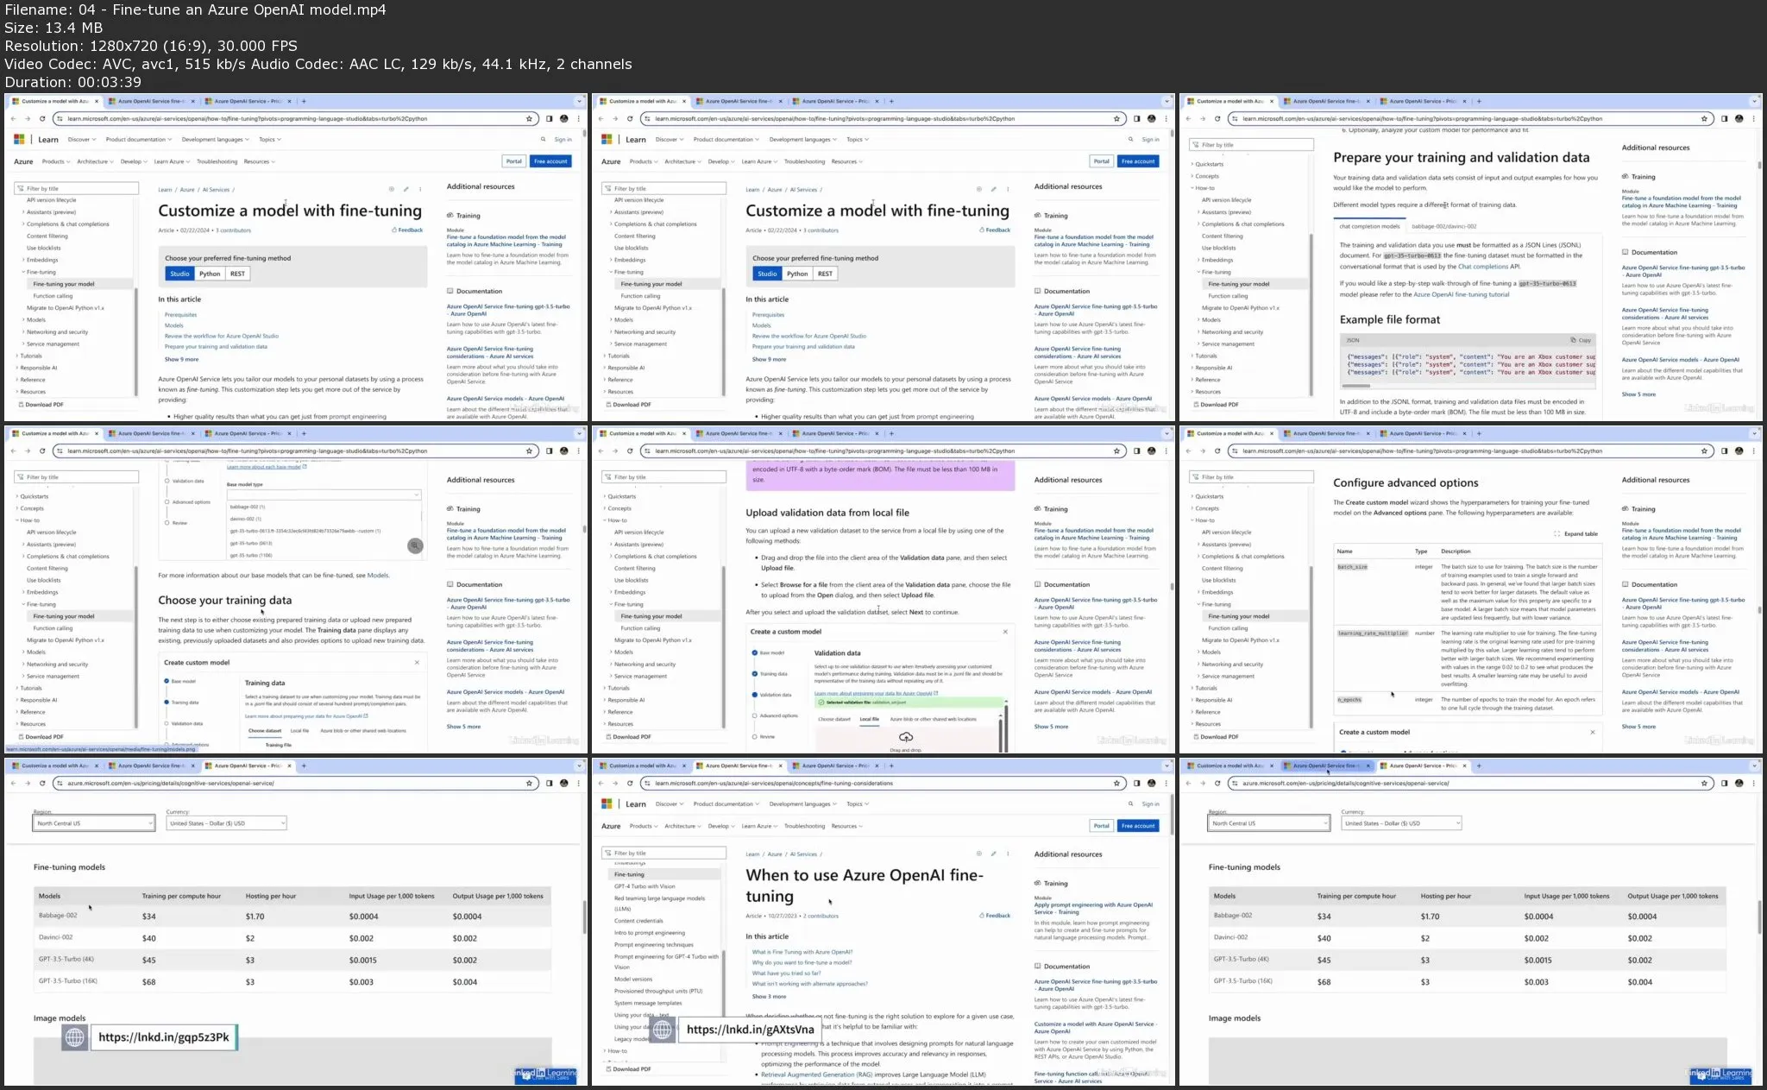The image size is (1767, 1090).
Task: Close 'Create a custom model' in 'Configure advanced options' frame
Action: [x=1593, y=732]
